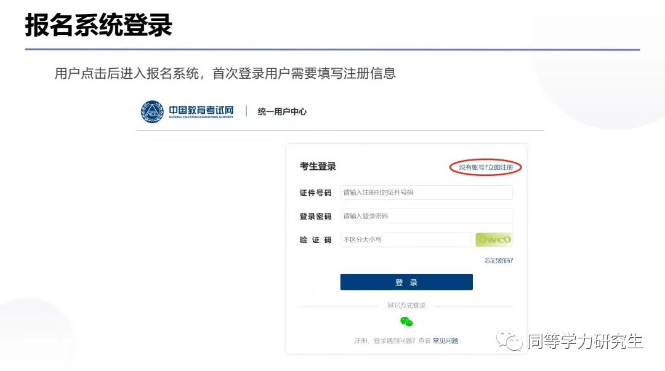Image resolution: width=665 pixels, height=371 pixels.
Task: Click the 忘记密码? link
Action: [x=498, y=260]
